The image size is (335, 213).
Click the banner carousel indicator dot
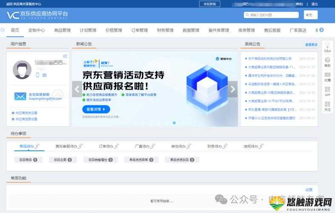tap(174, 123)
